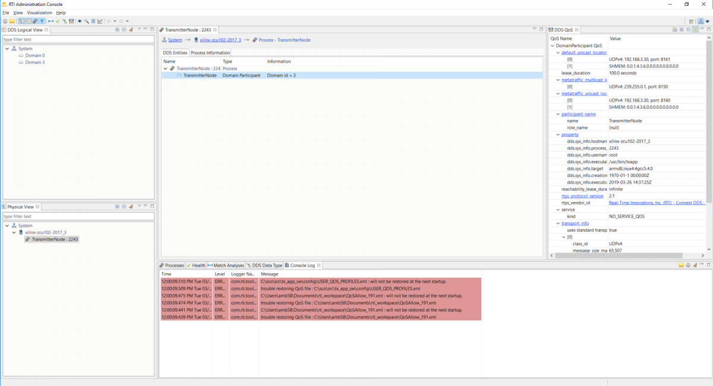Open the Help menu
713x386 pixels.
coord(61,12)
